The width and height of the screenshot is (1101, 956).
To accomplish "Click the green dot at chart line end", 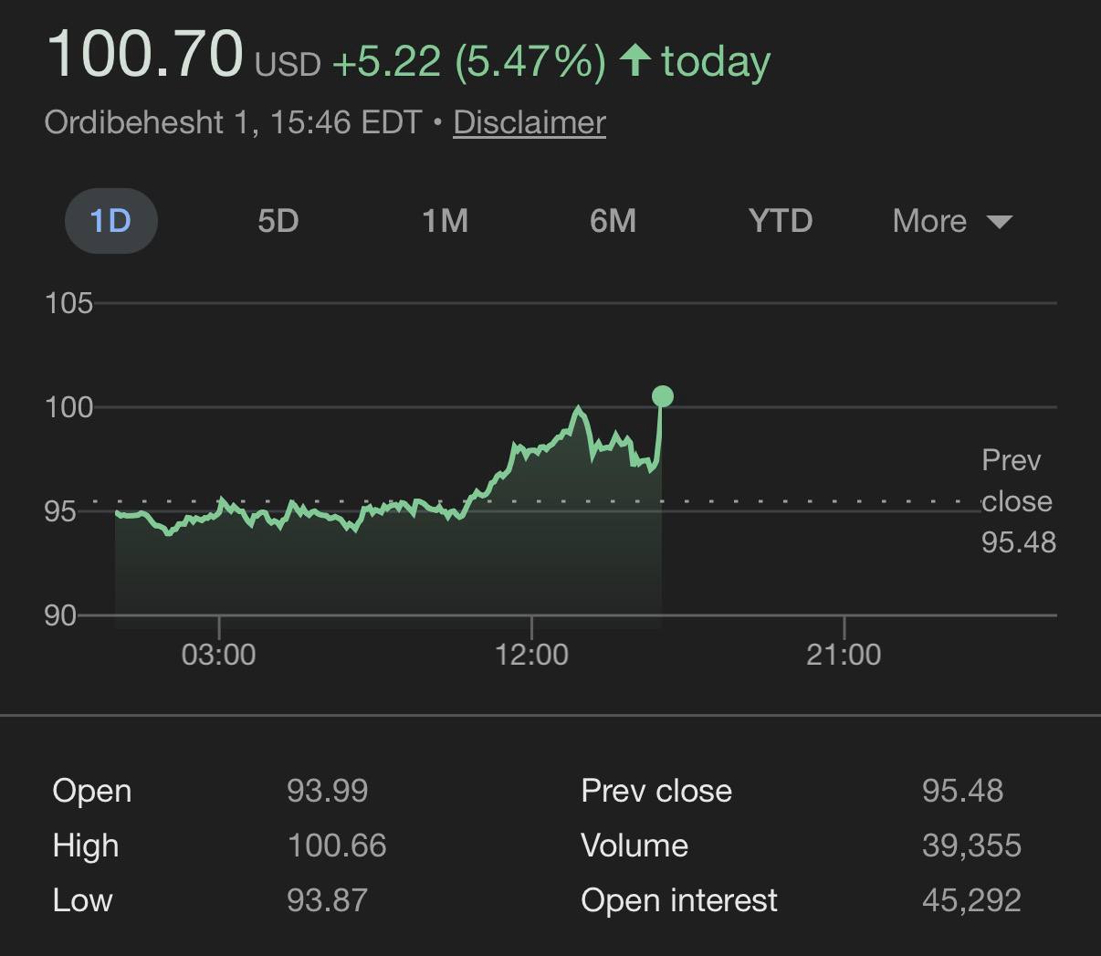I will 663,396.
